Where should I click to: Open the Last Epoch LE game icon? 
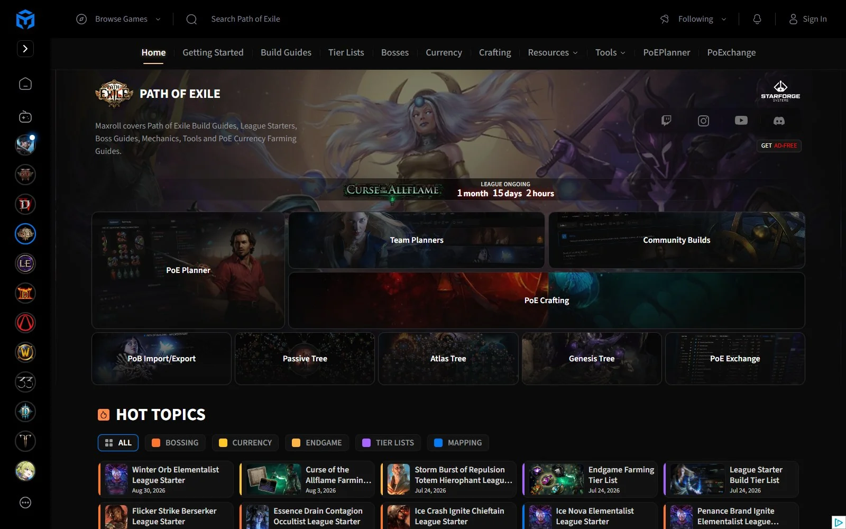[x=25, y=263]
